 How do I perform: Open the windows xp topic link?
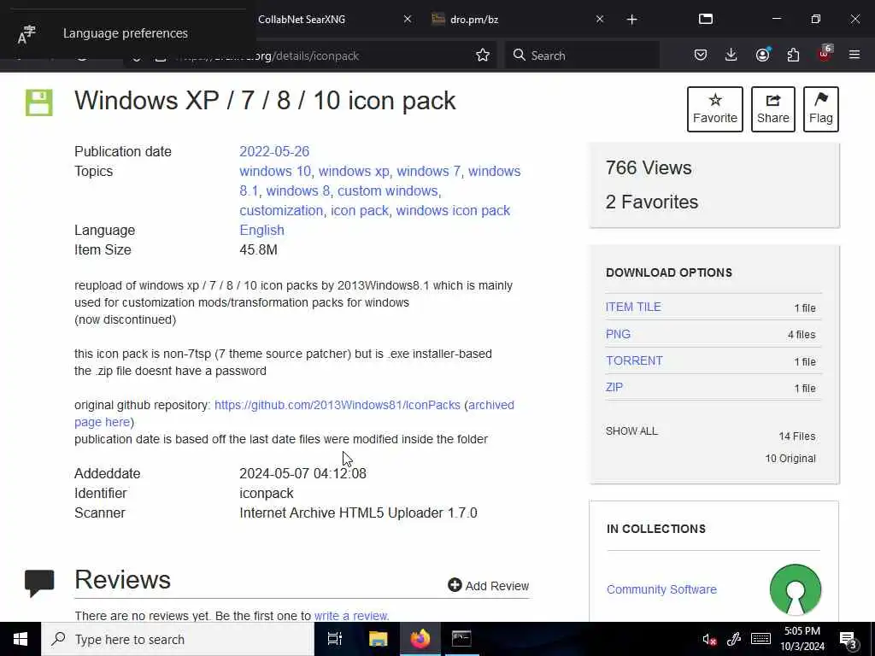(354, 171)
